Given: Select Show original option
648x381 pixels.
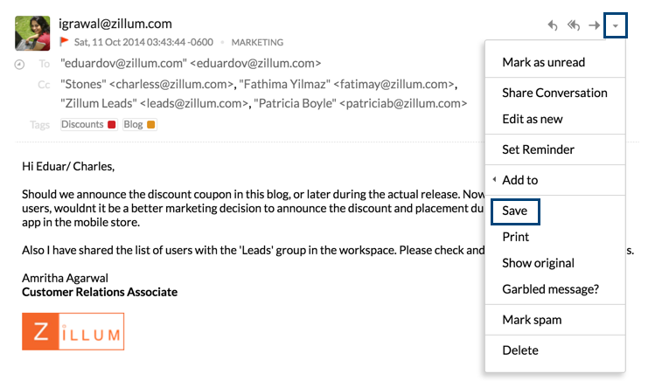Looking at the screenshot, I should pos(538,263).
